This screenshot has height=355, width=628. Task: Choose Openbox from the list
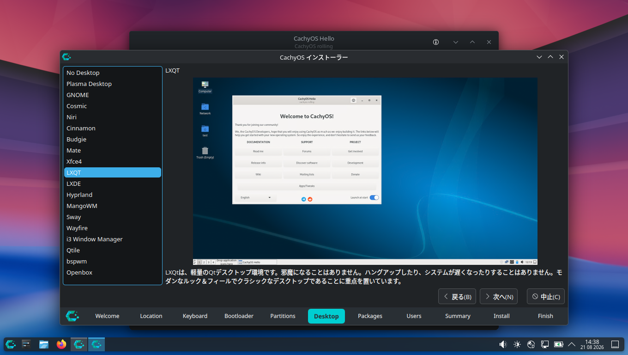[x=113, y=272]
